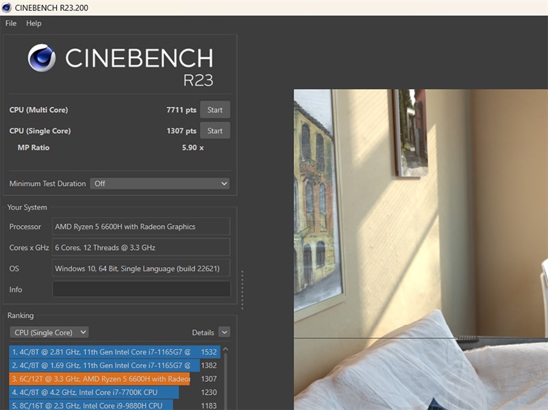The image size is (548, 410).
Task: Select the Intel Core i7-7700K ranking entry
Action: pyautogui.click(x=114, y=392)
